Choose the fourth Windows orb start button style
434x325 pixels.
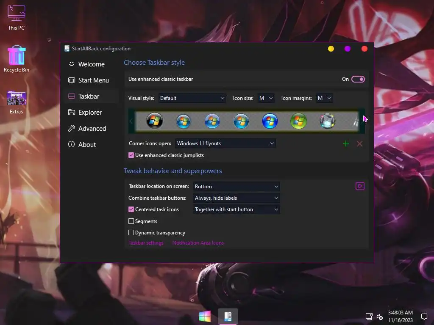pos(241,121)
